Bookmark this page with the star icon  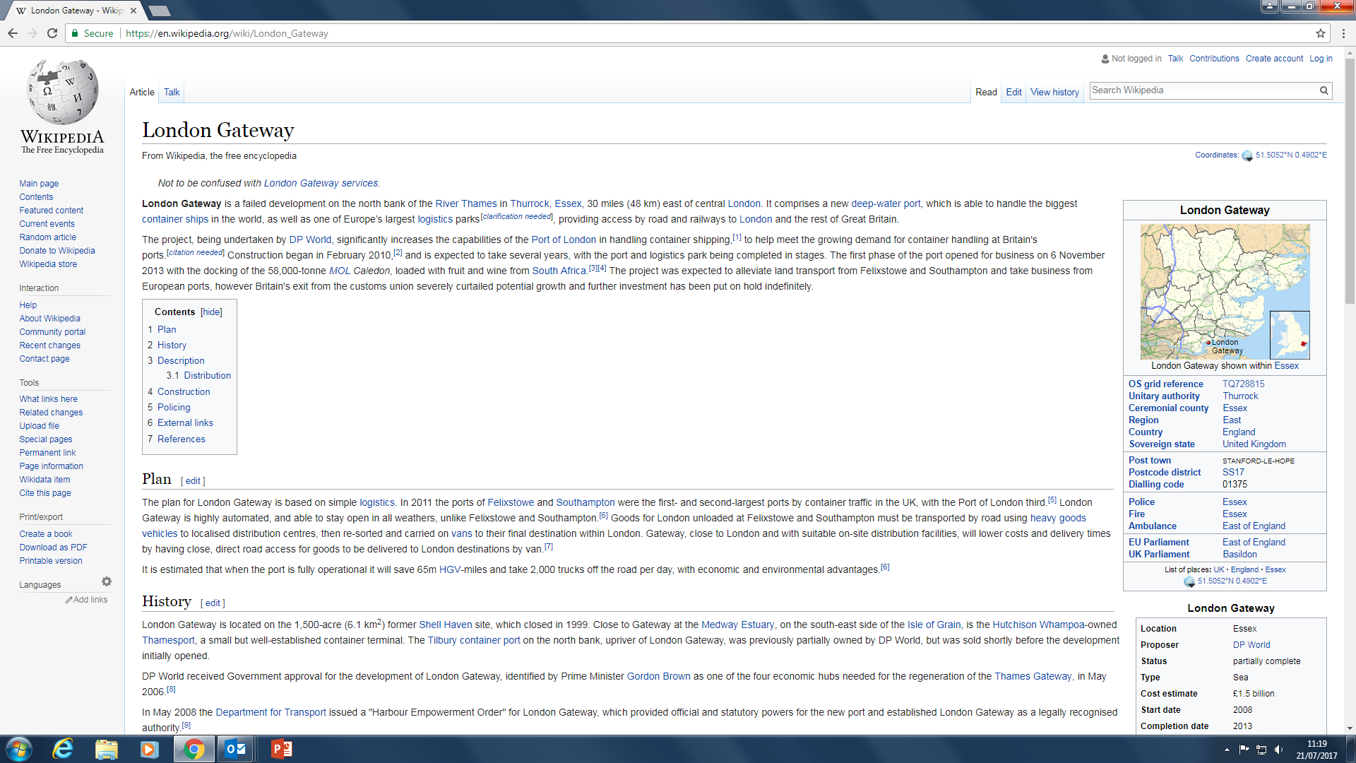pyautogui.click(x=1320, y=33)
